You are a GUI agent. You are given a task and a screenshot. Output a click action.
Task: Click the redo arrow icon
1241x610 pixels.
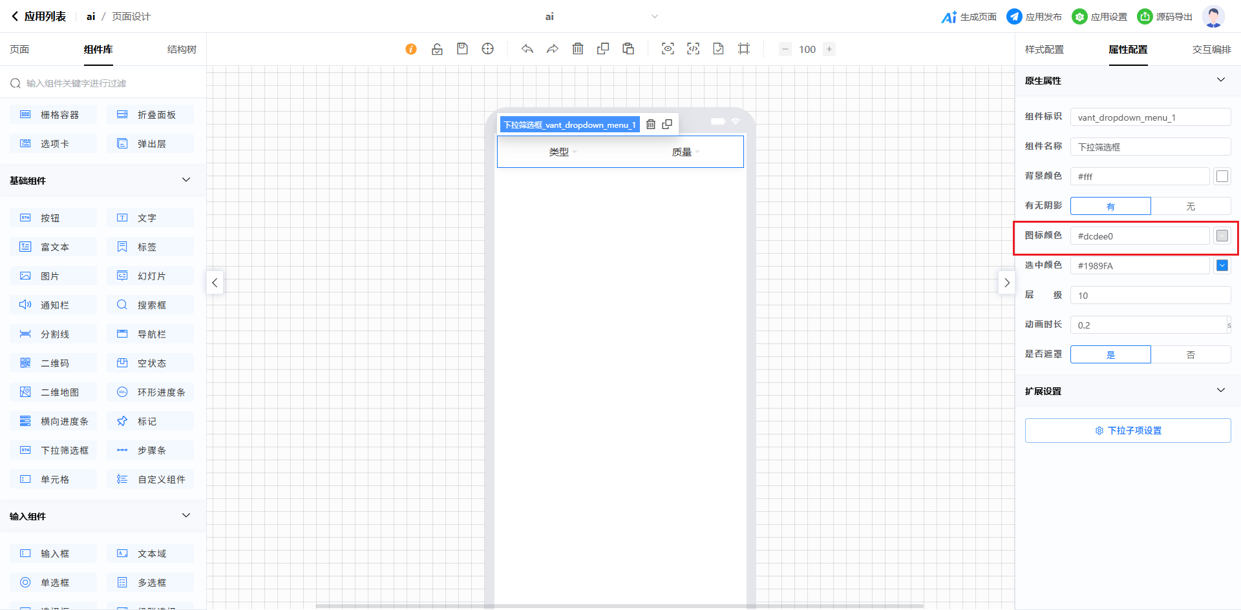553,49
